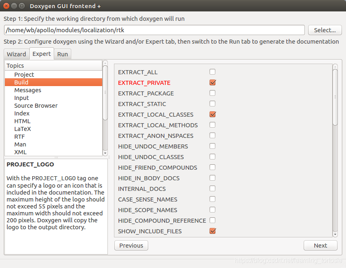Enable the EXTRACT_STATIC checkbox
Viewport: 346px width, 268px height.
coord(212,104)
